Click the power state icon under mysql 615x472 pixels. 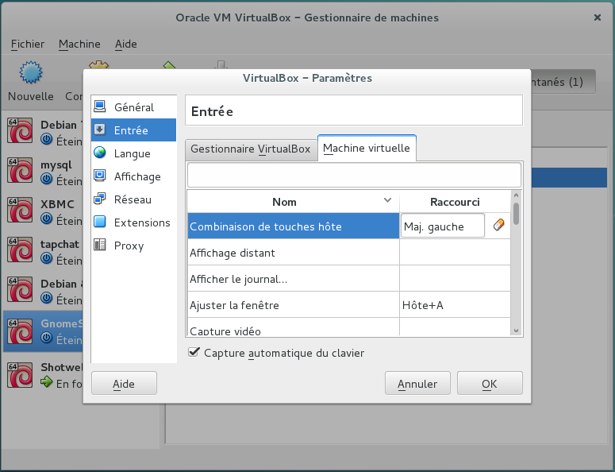point(46,180)
